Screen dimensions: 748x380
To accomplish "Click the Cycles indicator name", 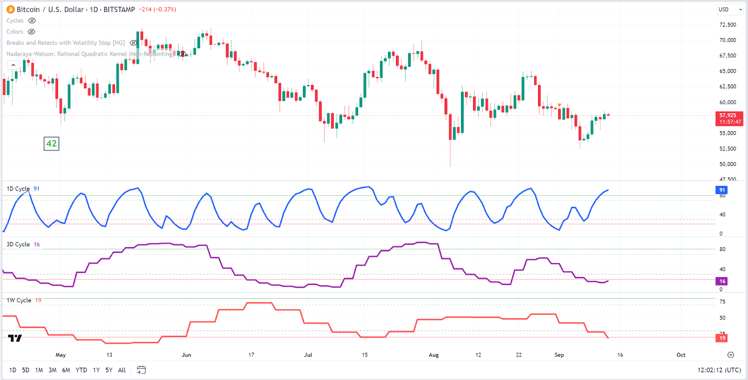I will click(15, 21).
